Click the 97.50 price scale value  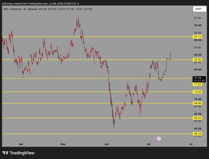[198, 18]
